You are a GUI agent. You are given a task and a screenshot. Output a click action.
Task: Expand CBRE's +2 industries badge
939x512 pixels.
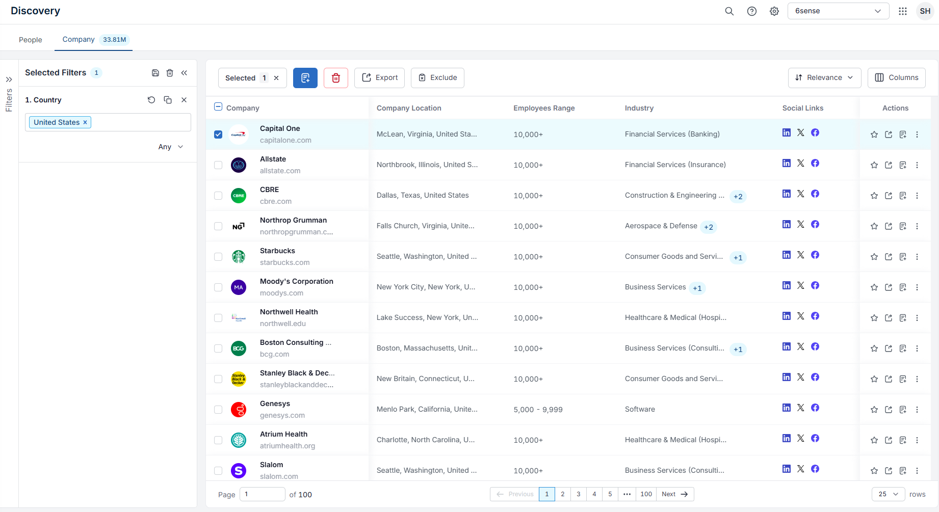738,197
